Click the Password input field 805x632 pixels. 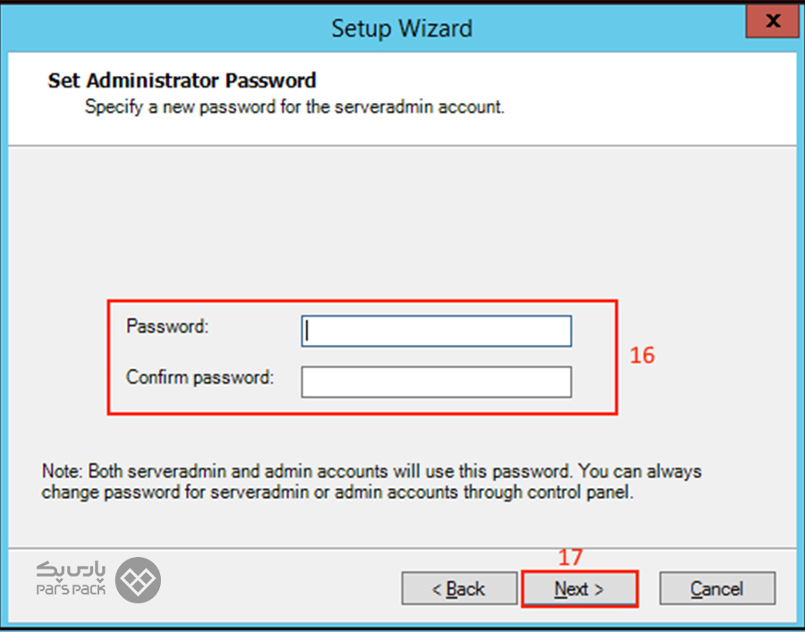tap(436, 331)
